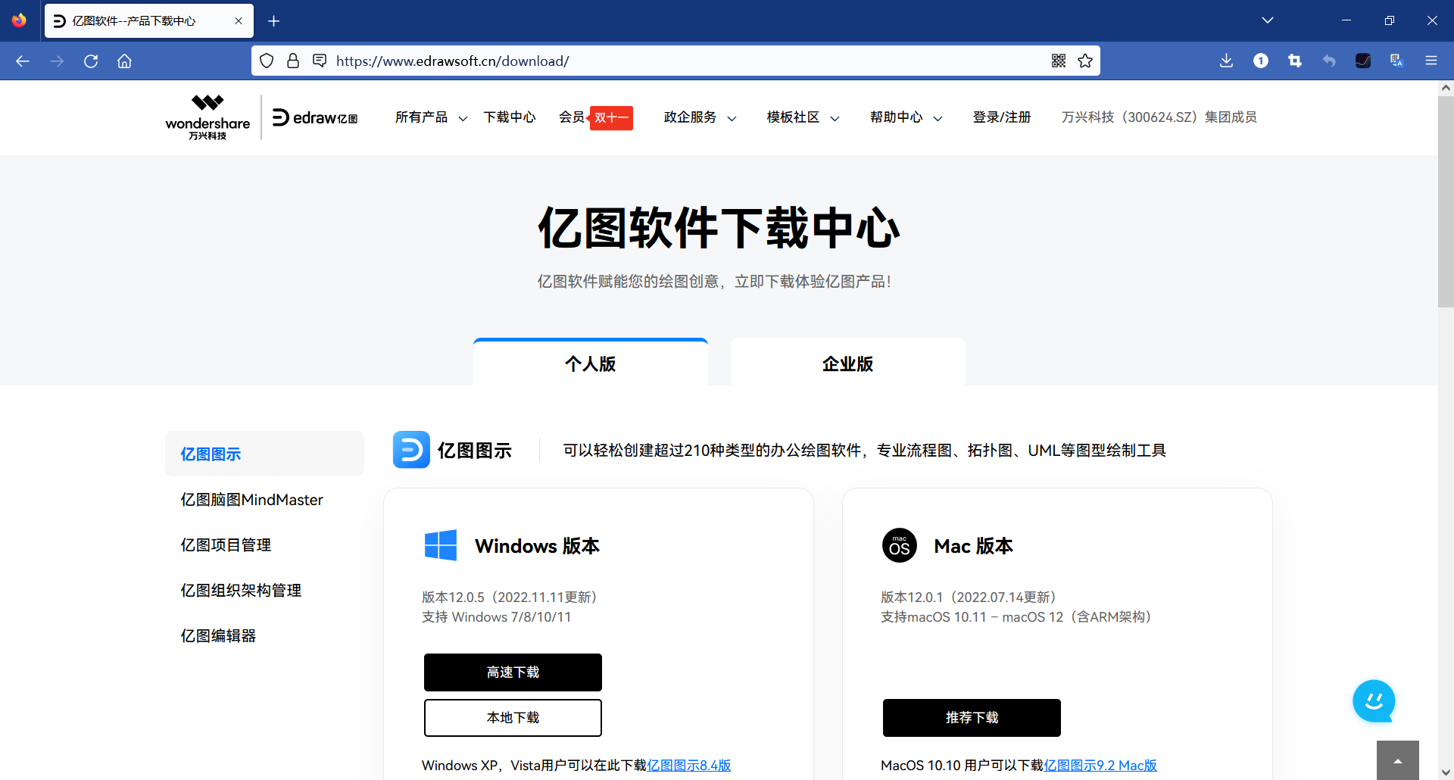Image resolution: width=1454 pixels, height=780 pixels.
Task: Select the 个人版 tab
Action: tap(591, 363)
